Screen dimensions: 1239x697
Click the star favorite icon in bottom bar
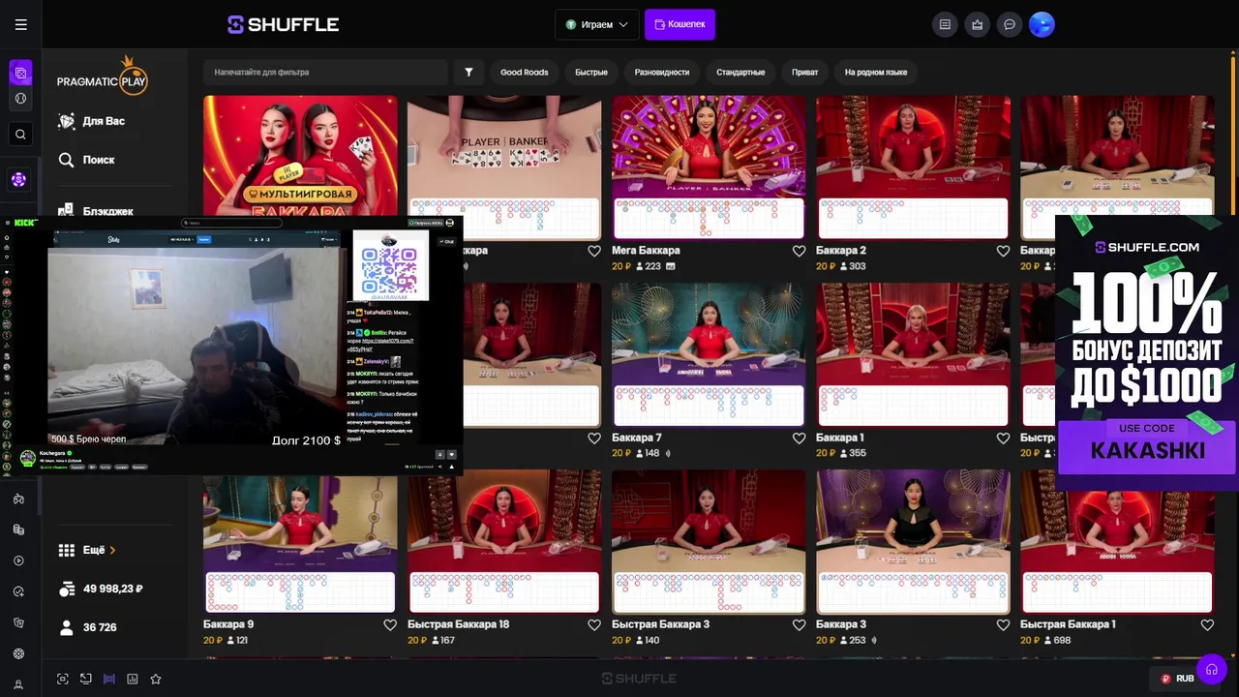[156, 679]
